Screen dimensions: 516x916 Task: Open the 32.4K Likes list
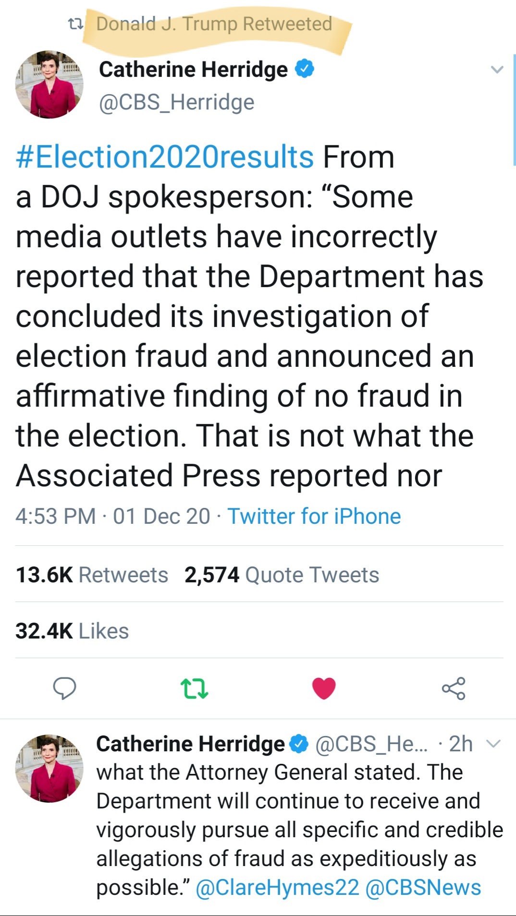[72, 631]
